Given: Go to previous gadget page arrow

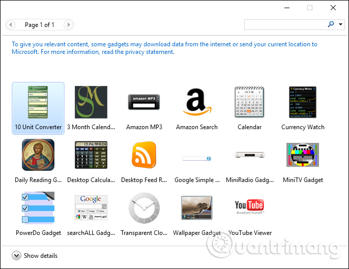Looking at the screenshot, I should click(x=11, y=25).
